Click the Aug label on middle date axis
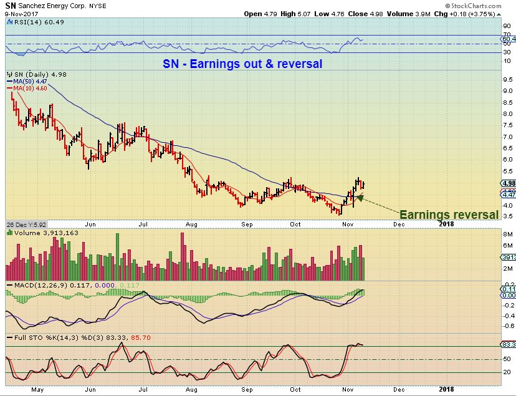Viewport: 516px width, 396px height. [191, 225]
